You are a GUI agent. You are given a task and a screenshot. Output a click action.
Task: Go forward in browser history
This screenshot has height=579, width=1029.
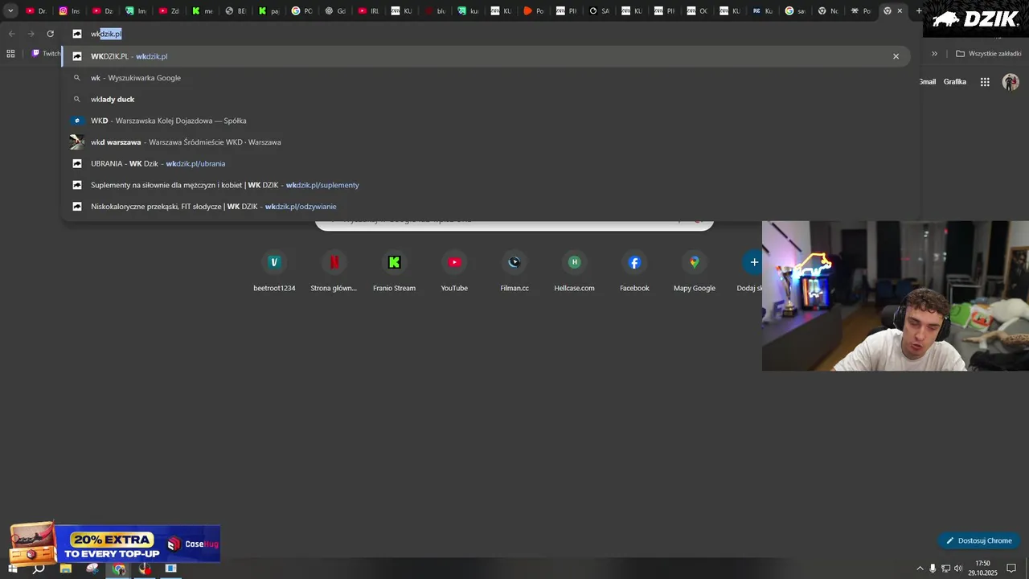point(31,34)
